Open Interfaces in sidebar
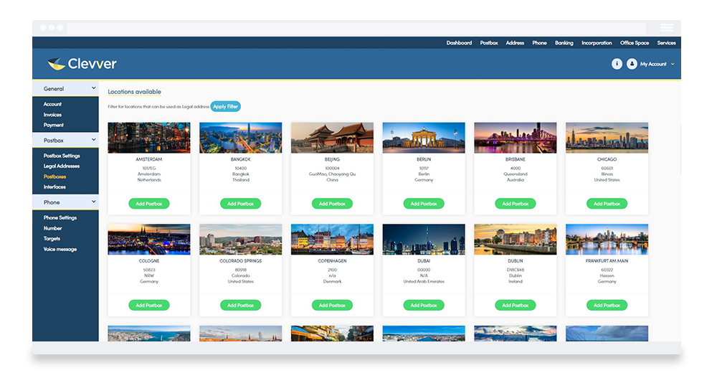This screenshot has height=373, width=717. [54, 187]
